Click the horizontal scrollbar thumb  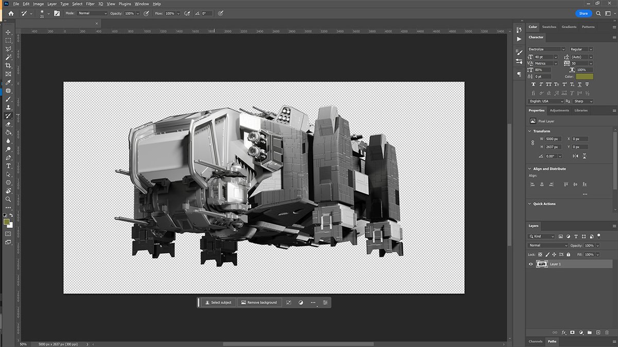pyautogui.click(x=298, y=344)
